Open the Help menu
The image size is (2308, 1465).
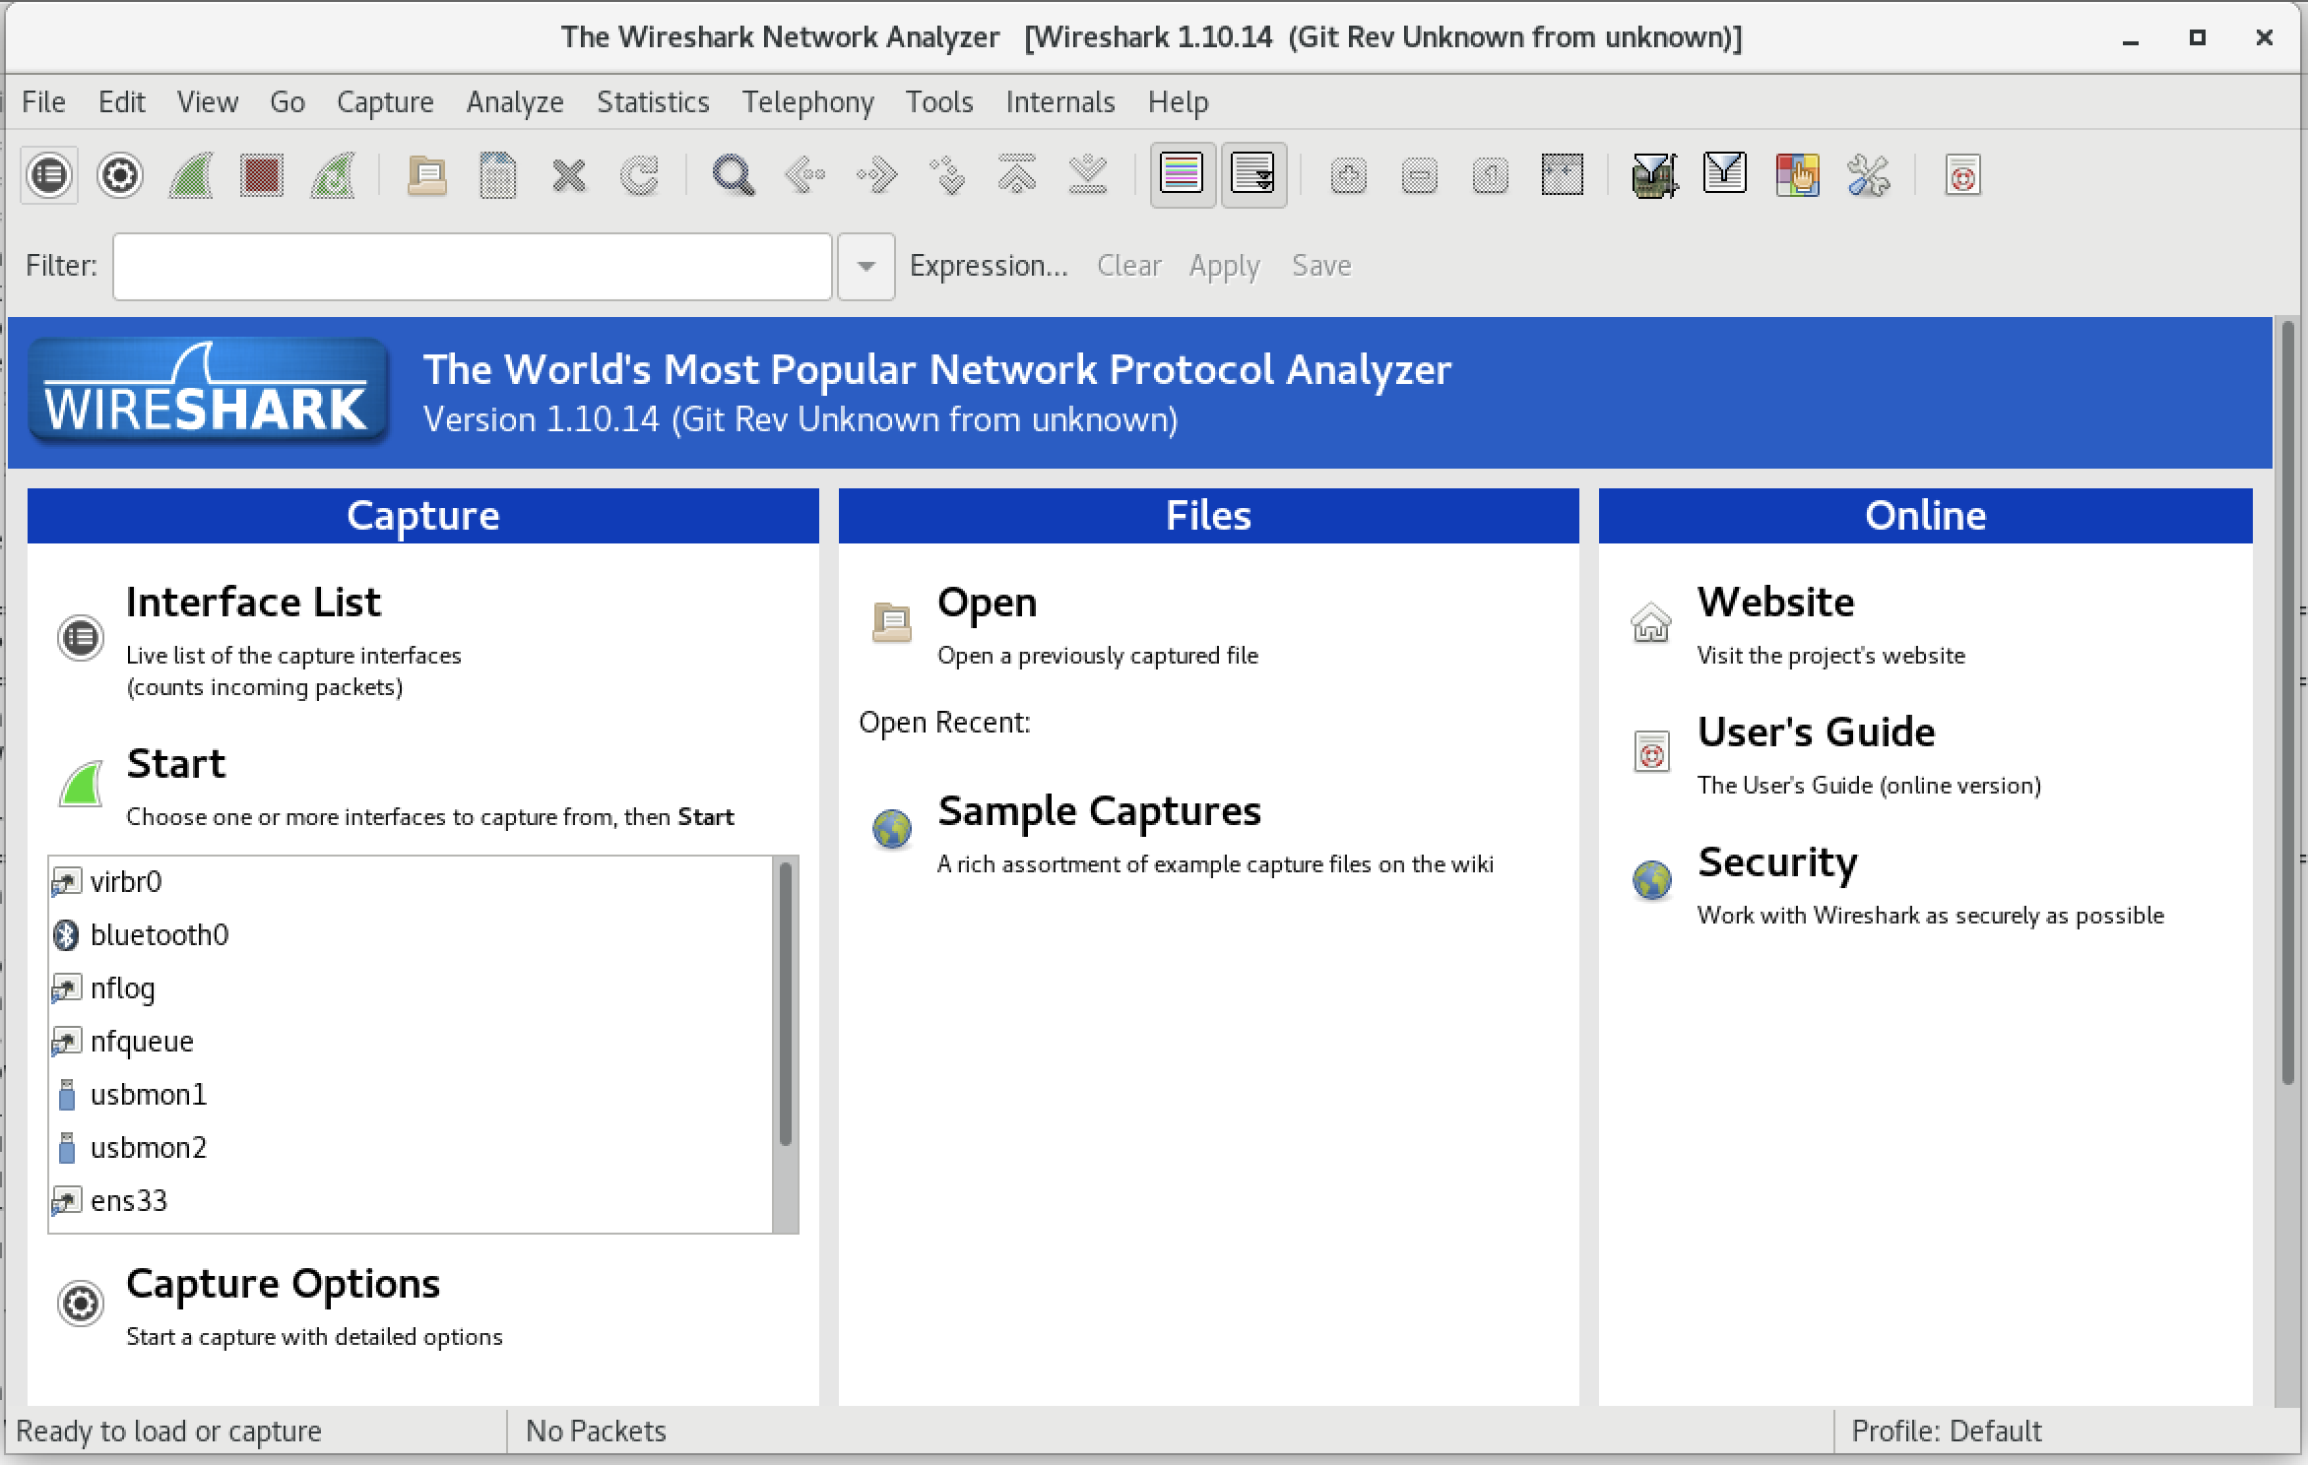tap(1178, 102)
